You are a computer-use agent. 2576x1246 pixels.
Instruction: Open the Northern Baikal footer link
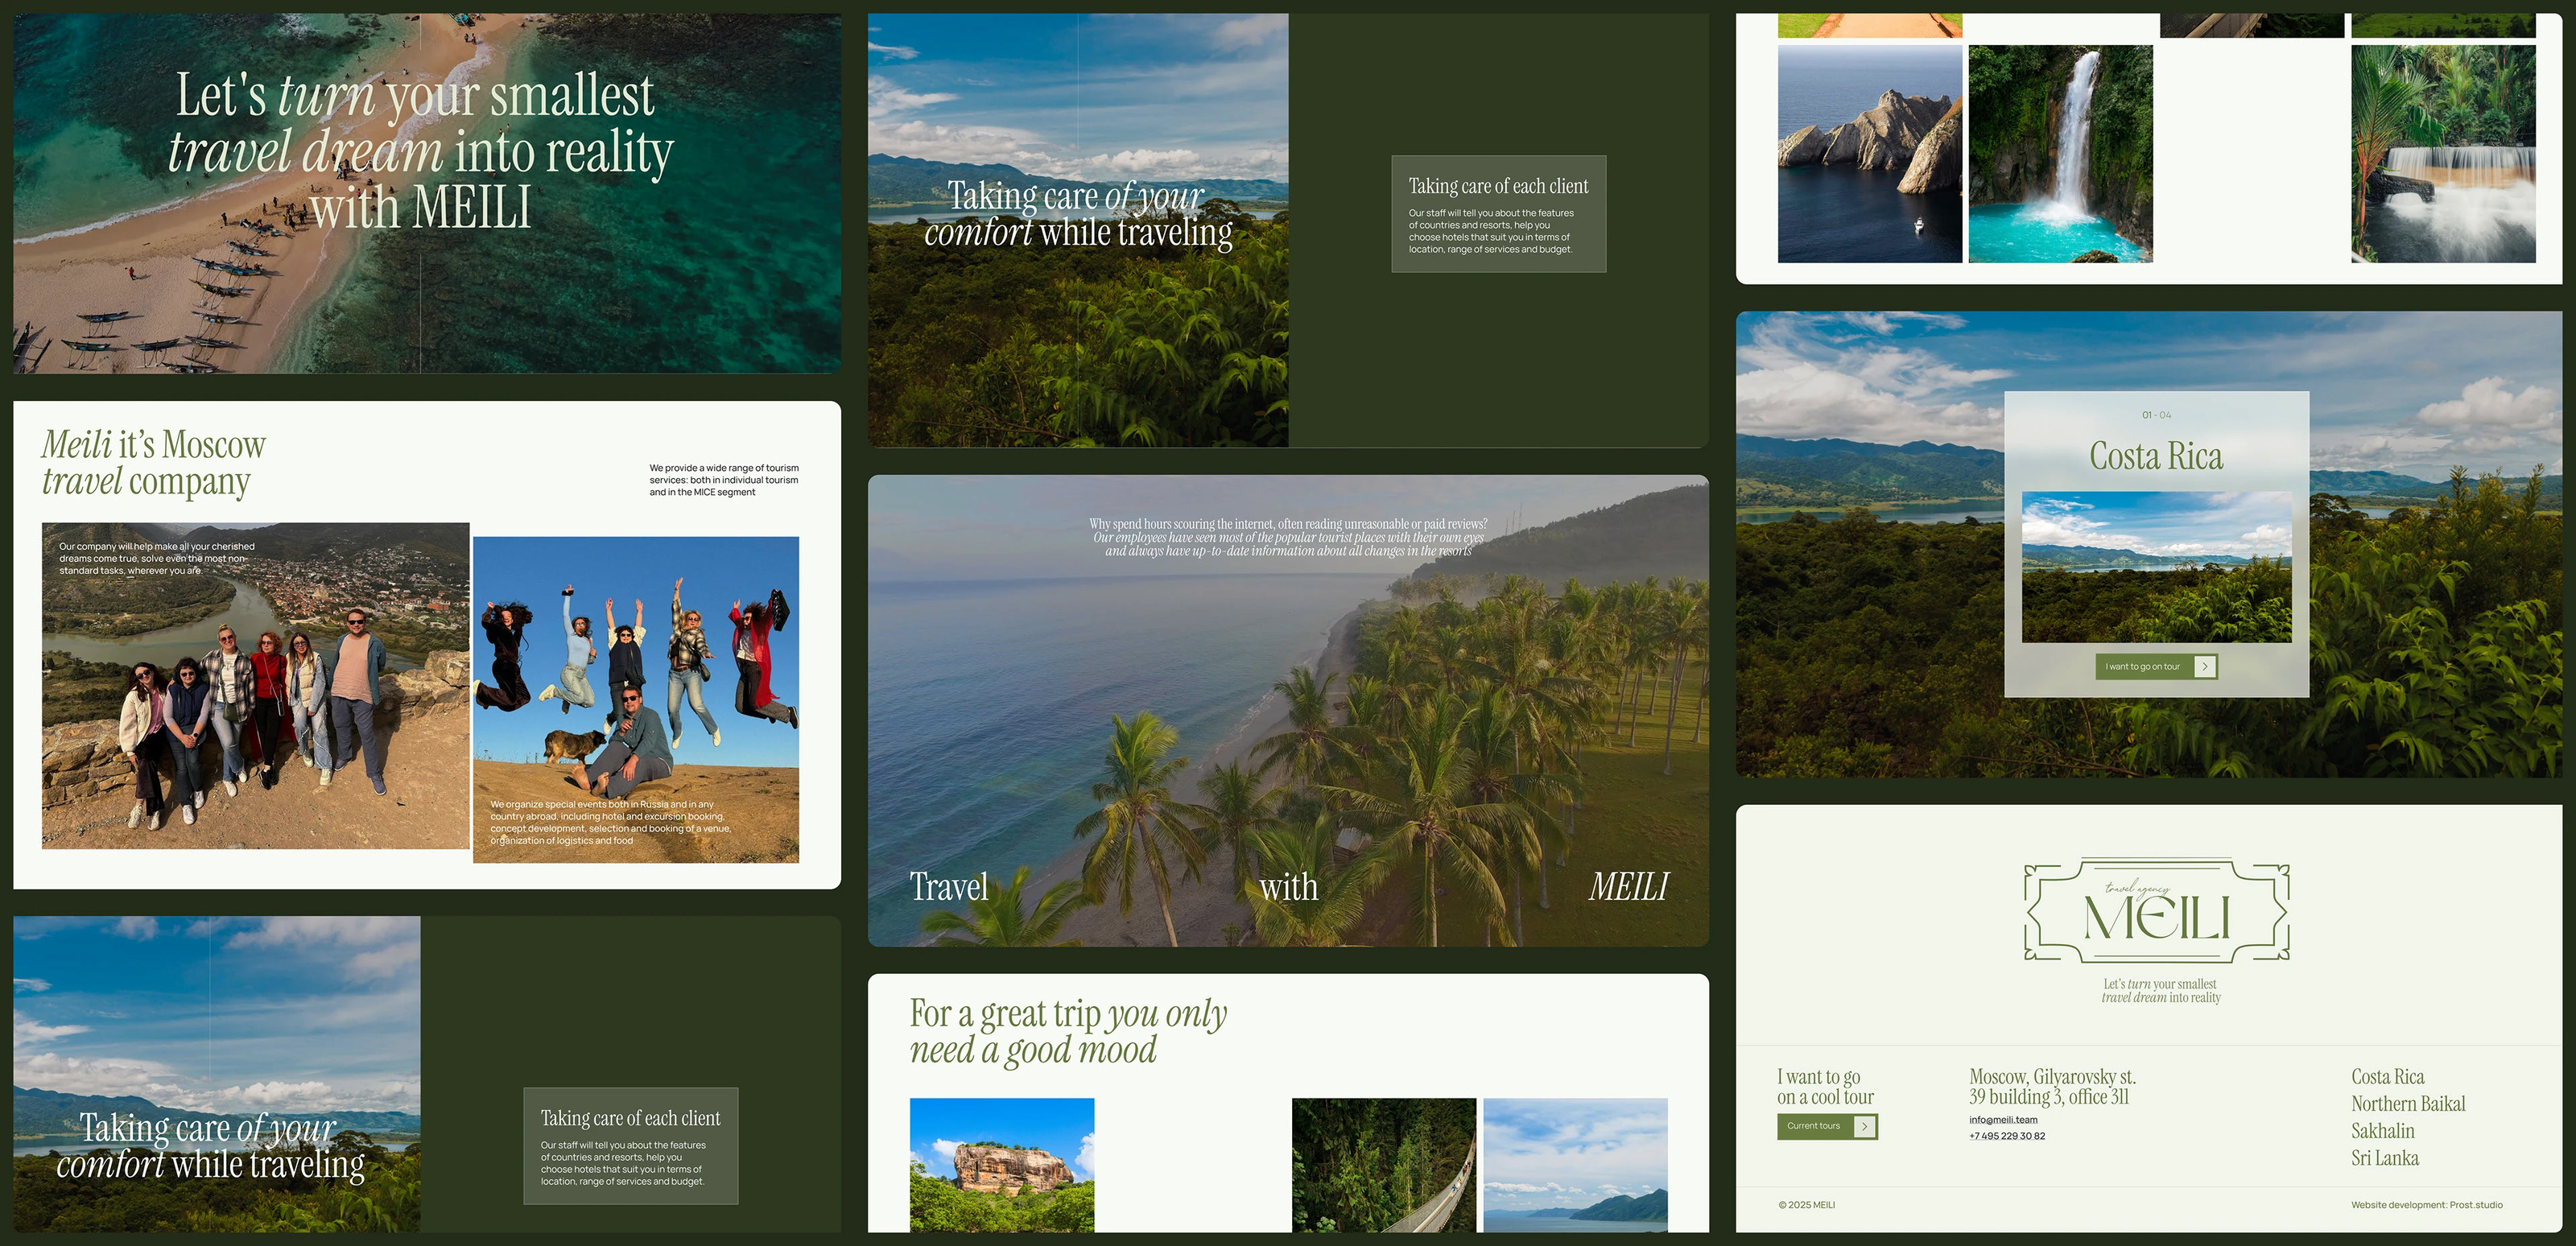click(2408, 1104)
